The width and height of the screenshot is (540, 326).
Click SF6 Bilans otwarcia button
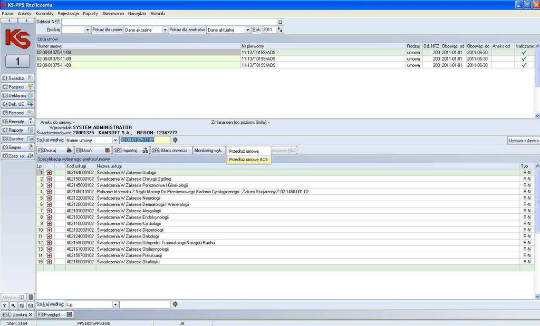pyautogui.click(x=171, y=150)
